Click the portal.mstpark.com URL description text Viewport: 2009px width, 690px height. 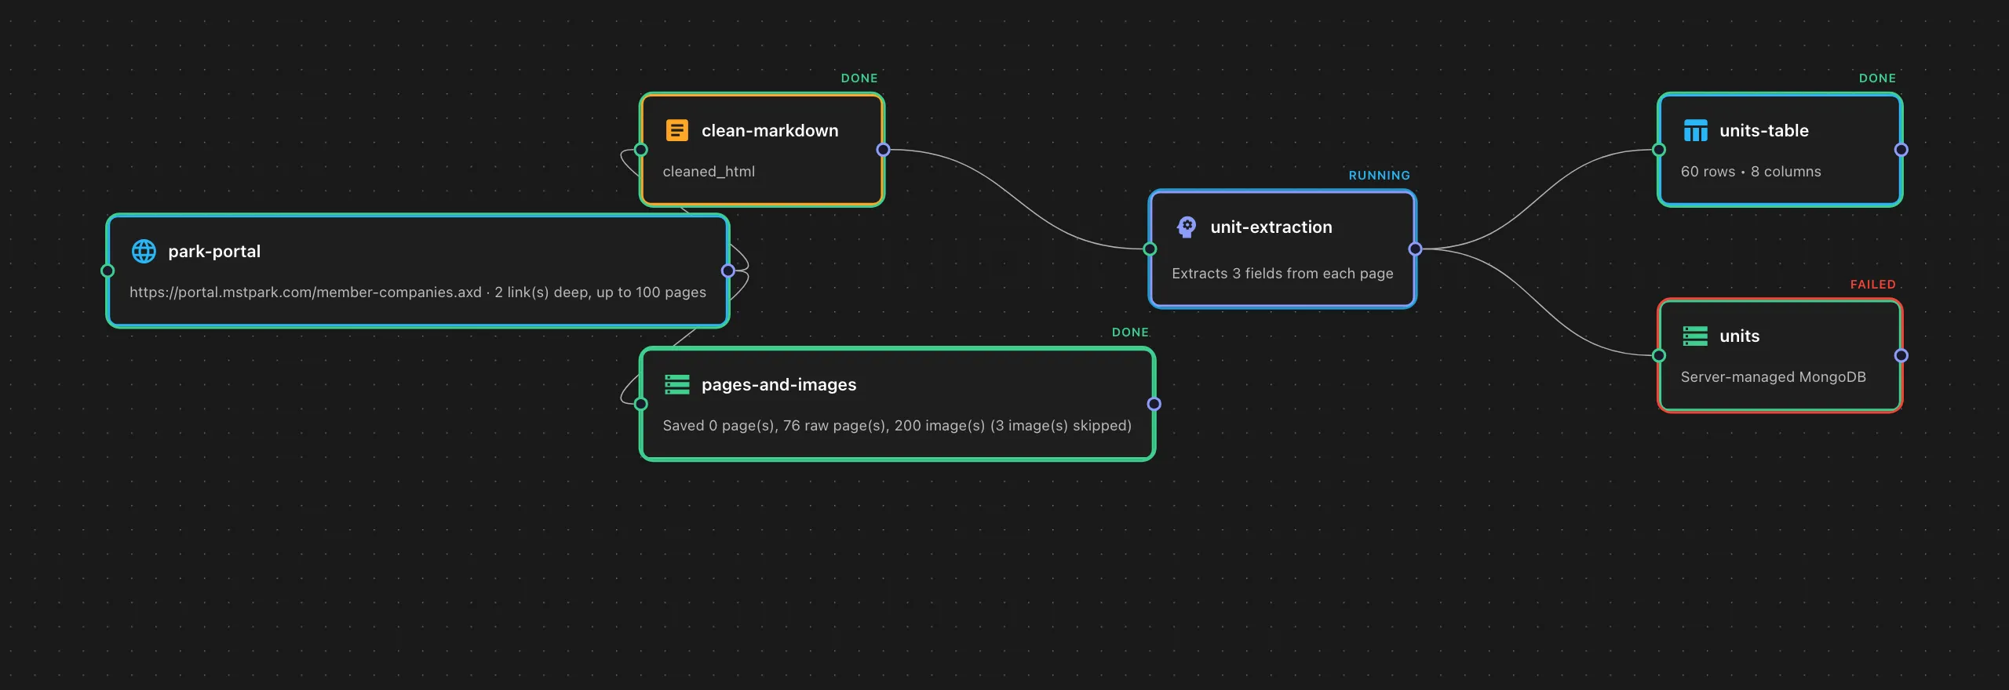click(417, 292)
